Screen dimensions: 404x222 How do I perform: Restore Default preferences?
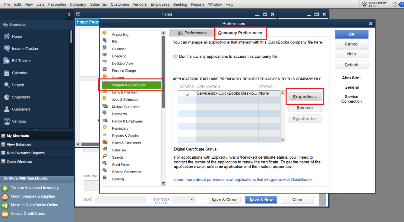[x=352, y=65]
